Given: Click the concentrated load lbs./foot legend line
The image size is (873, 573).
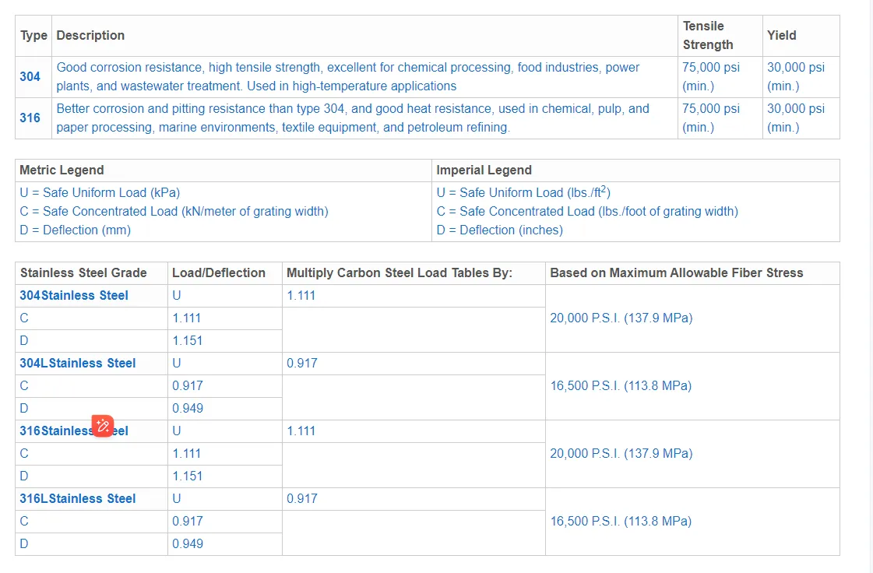Looking at the screenshot, I should coord(587,212).
